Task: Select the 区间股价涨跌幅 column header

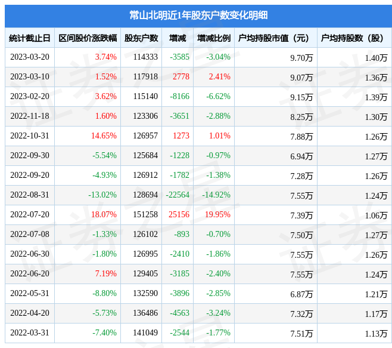Action: click(88, 38)
